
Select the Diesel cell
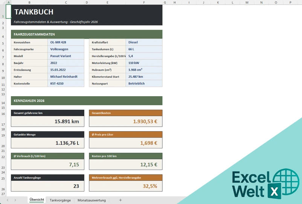coord(144,42)
